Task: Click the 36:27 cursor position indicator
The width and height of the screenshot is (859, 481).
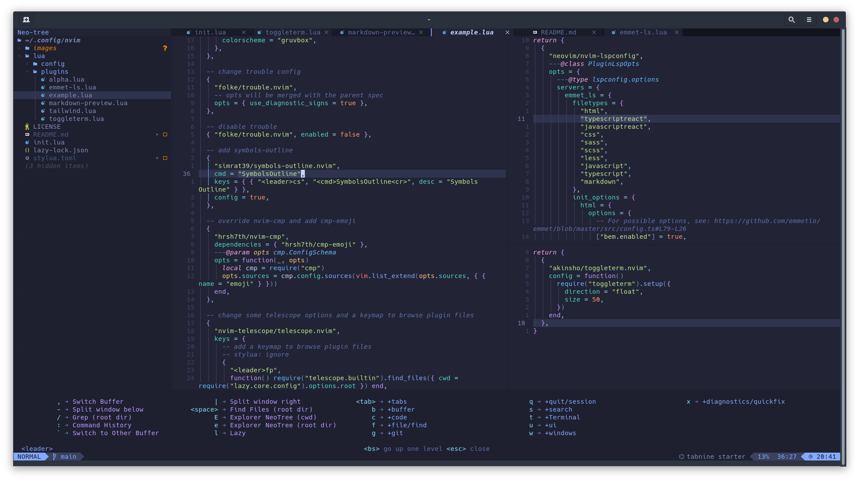Action: [786, 457]
